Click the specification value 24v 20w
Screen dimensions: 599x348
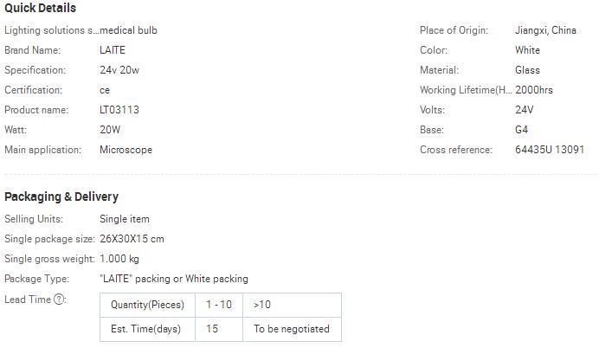pos(120,70)
